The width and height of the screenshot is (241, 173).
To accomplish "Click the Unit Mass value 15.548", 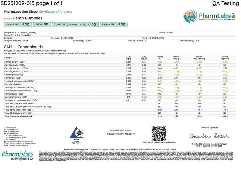I will (89, 41).
